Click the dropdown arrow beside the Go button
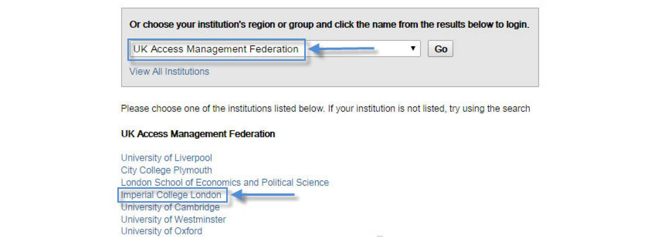This screenshot has width=661, height=240. point(413,48)
